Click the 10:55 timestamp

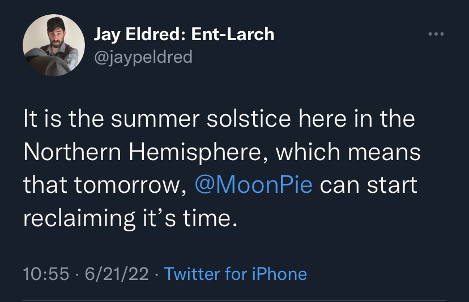tap(47, 275)
